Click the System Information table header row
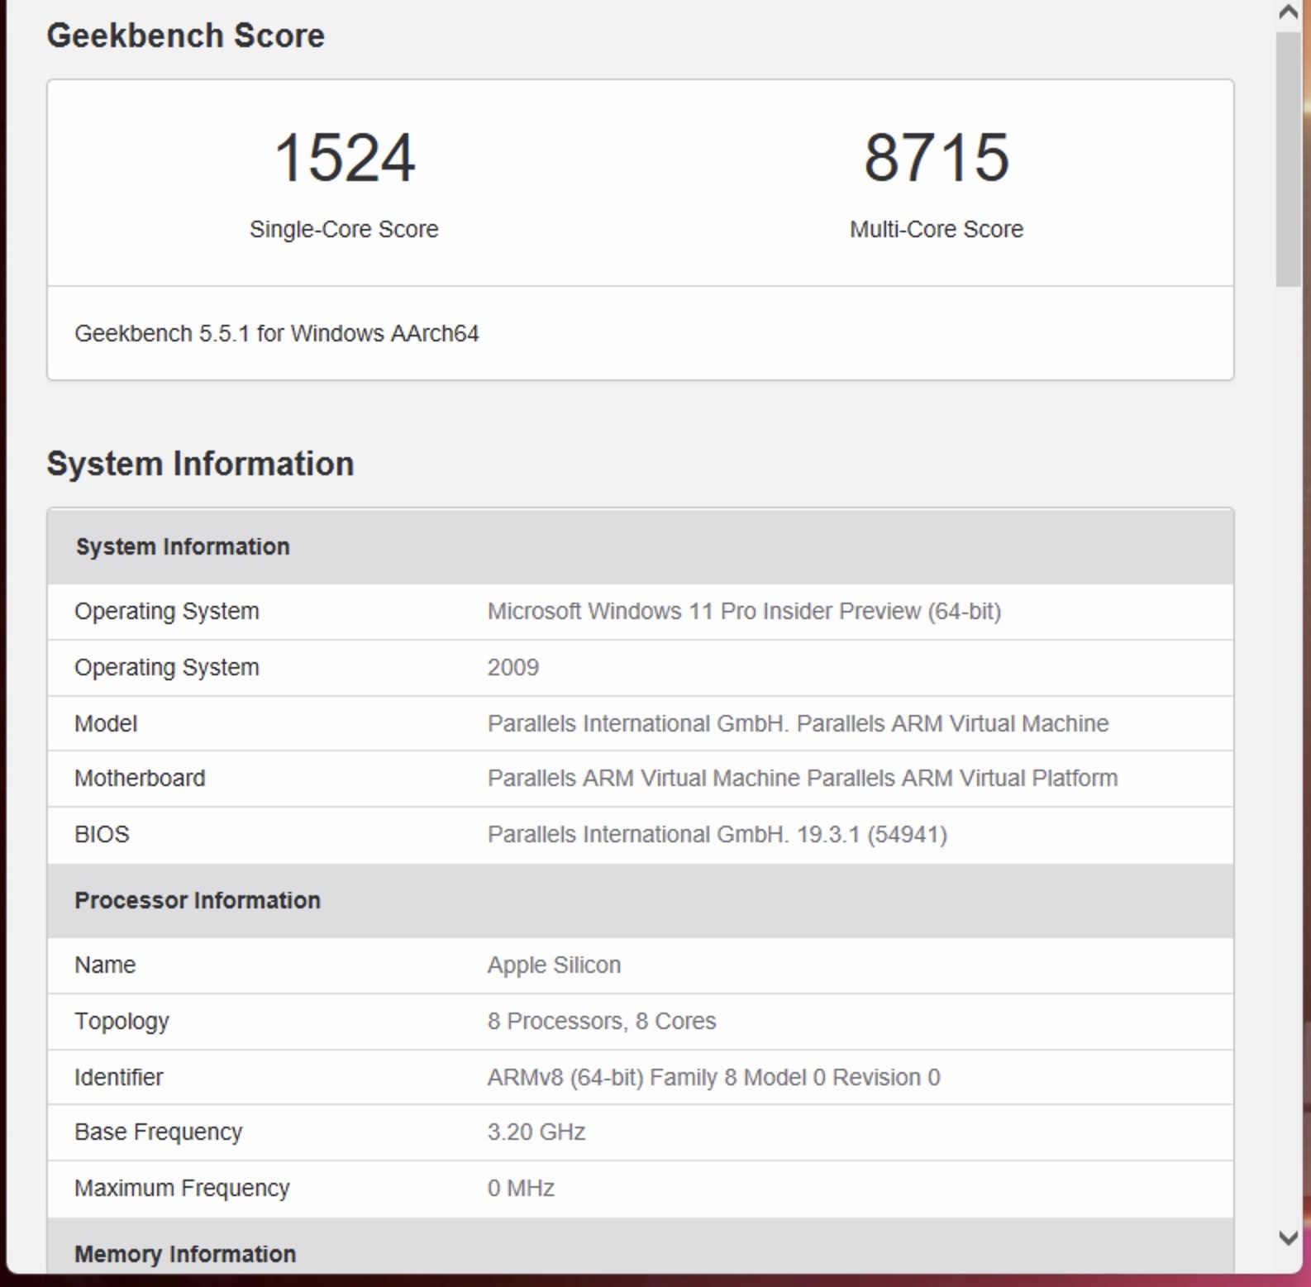The image size is (1311, 1287). (x=641, y=546)
